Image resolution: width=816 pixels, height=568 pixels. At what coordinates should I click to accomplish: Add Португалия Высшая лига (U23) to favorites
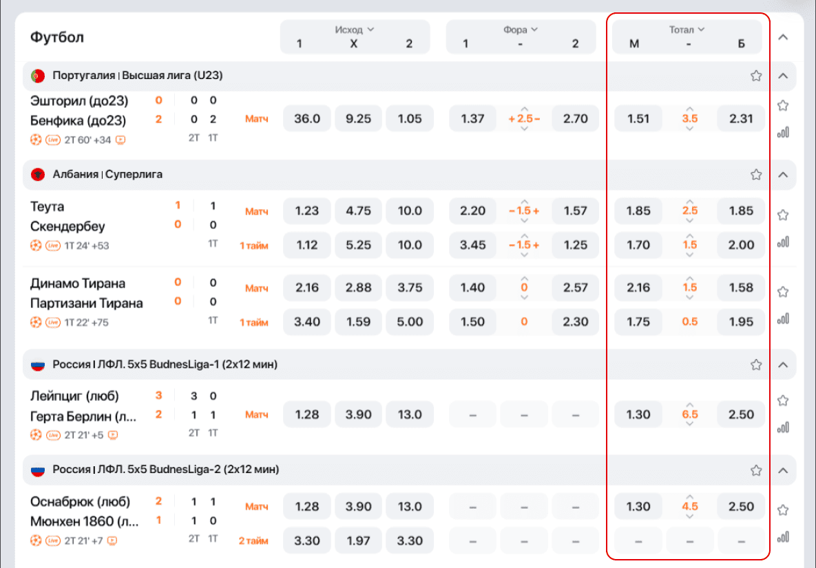click(x=756, y=76)
